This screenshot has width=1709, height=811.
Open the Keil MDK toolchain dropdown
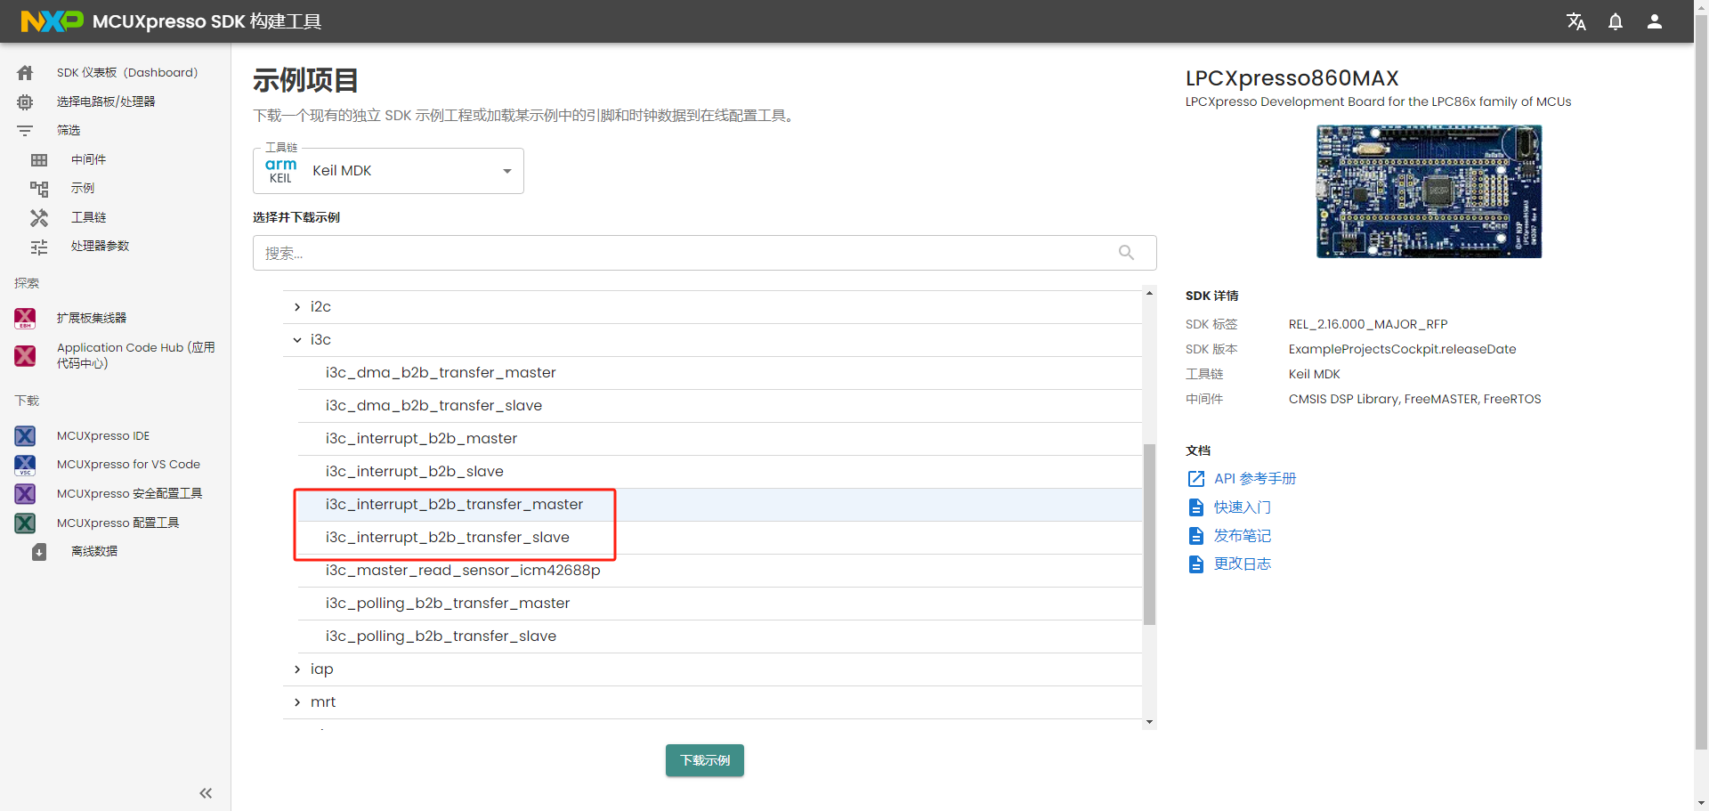506,171
